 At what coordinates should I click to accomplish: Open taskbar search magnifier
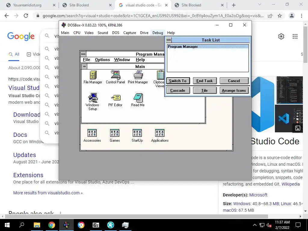pos(22,225)
